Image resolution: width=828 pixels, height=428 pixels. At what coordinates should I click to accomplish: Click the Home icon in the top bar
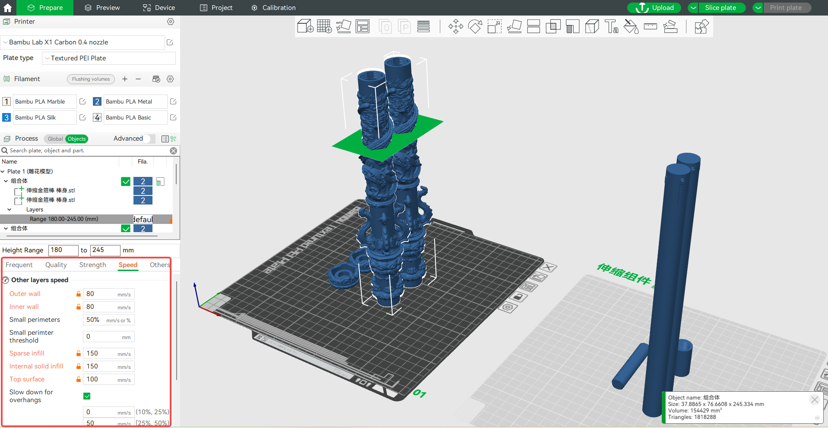[x=8, y=8]
